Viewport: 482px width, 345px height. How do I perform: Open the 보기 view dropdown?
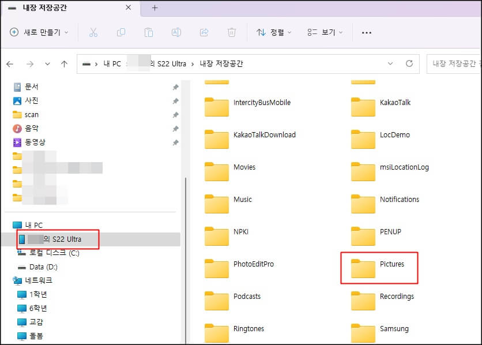coord(325,32)
